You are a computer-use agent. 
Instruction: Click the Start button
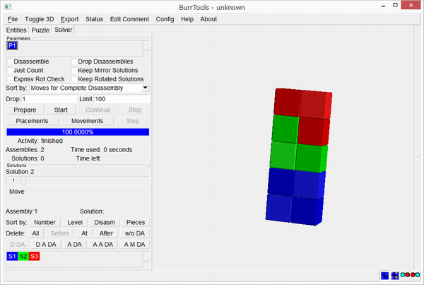(61, 110)
